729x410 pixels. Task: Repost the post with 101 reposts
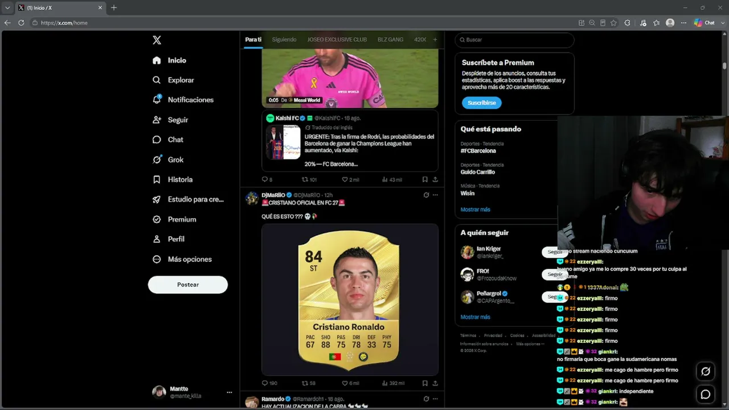[309, 180]
